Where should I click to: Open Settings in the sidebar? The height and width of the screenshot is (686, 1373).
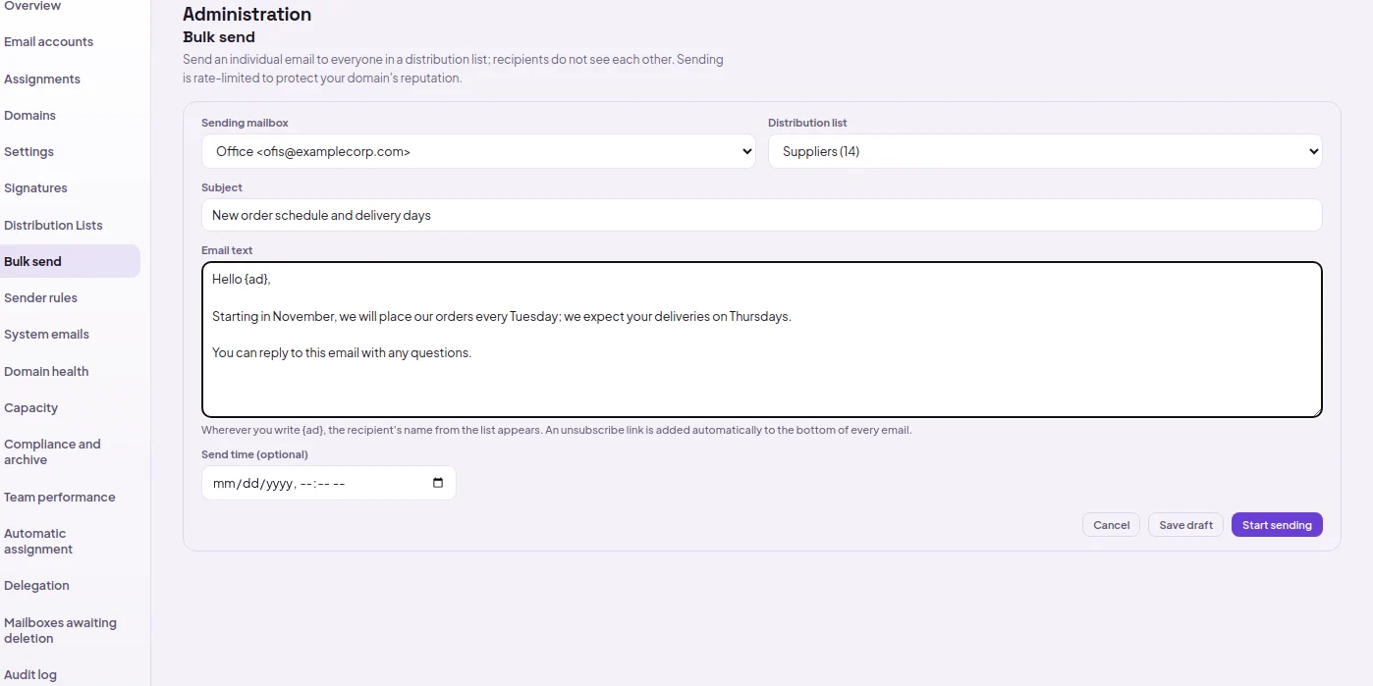click(x=28, y=152)
